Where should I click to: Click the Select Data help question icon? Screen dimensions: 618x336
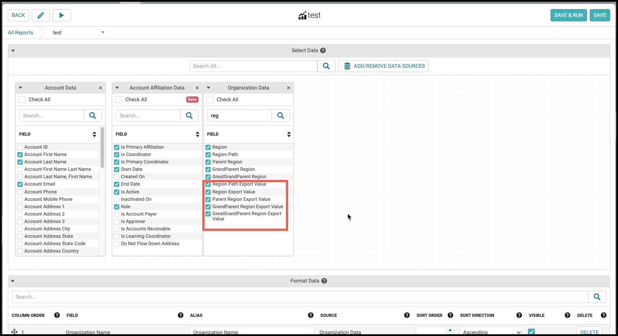(x=323, y=50)
